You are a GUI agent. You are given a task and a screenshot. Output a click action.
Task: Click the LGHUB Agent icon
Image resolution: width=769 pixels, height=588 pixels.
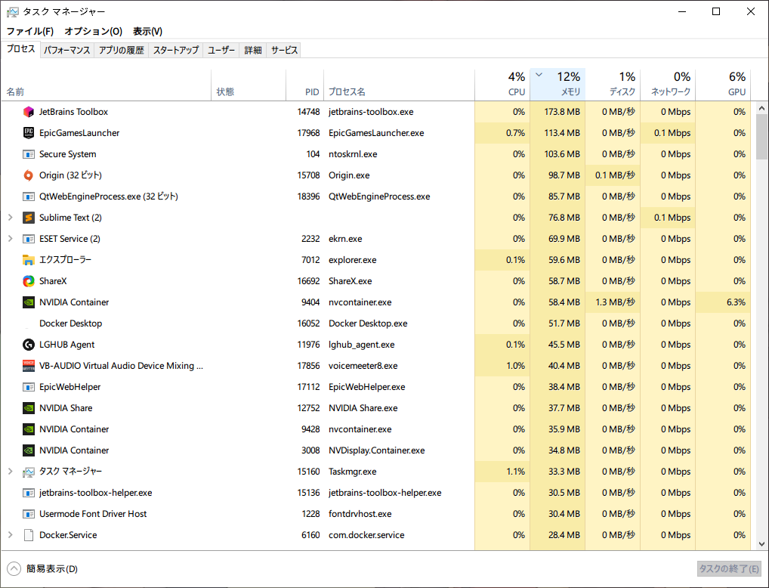coord(29,345)
